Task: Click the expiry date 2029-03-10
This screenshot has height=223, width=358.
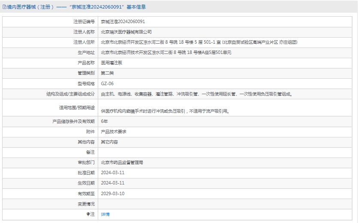Action: tap(112, 193)
